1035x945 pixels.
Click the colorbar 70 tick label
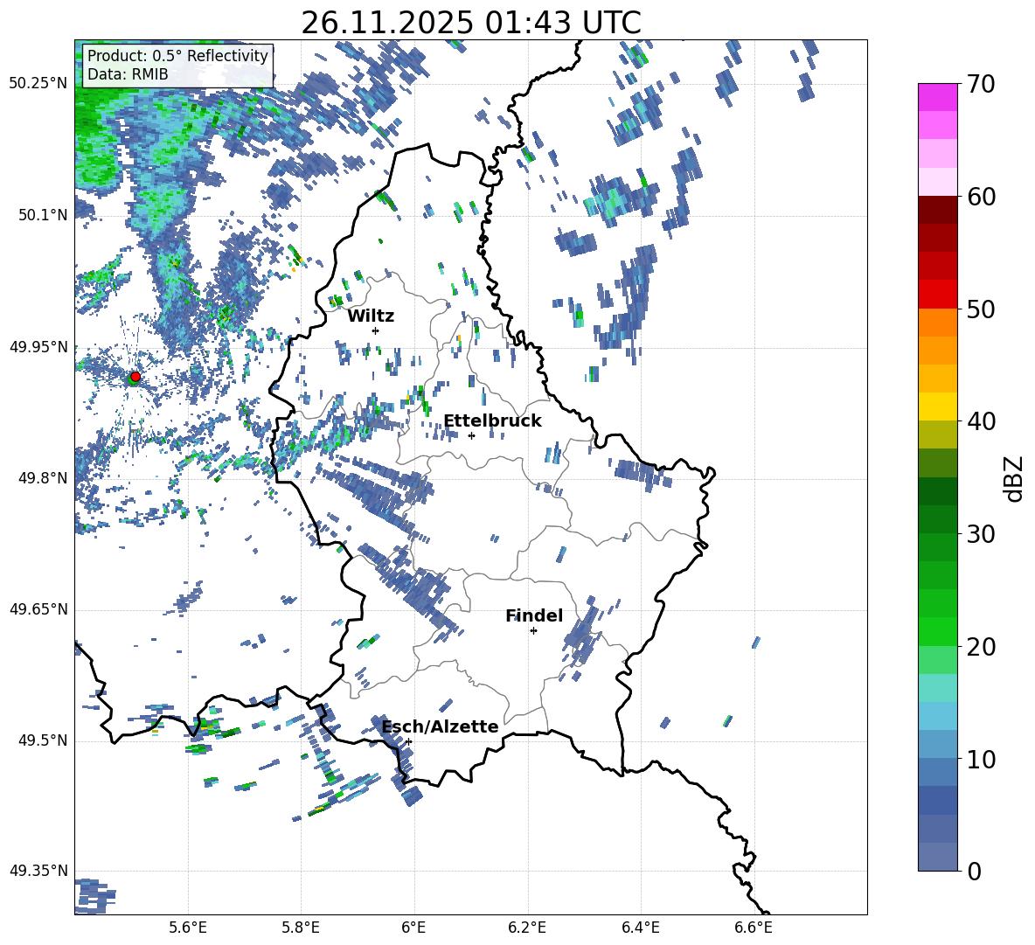coord(981,84)
